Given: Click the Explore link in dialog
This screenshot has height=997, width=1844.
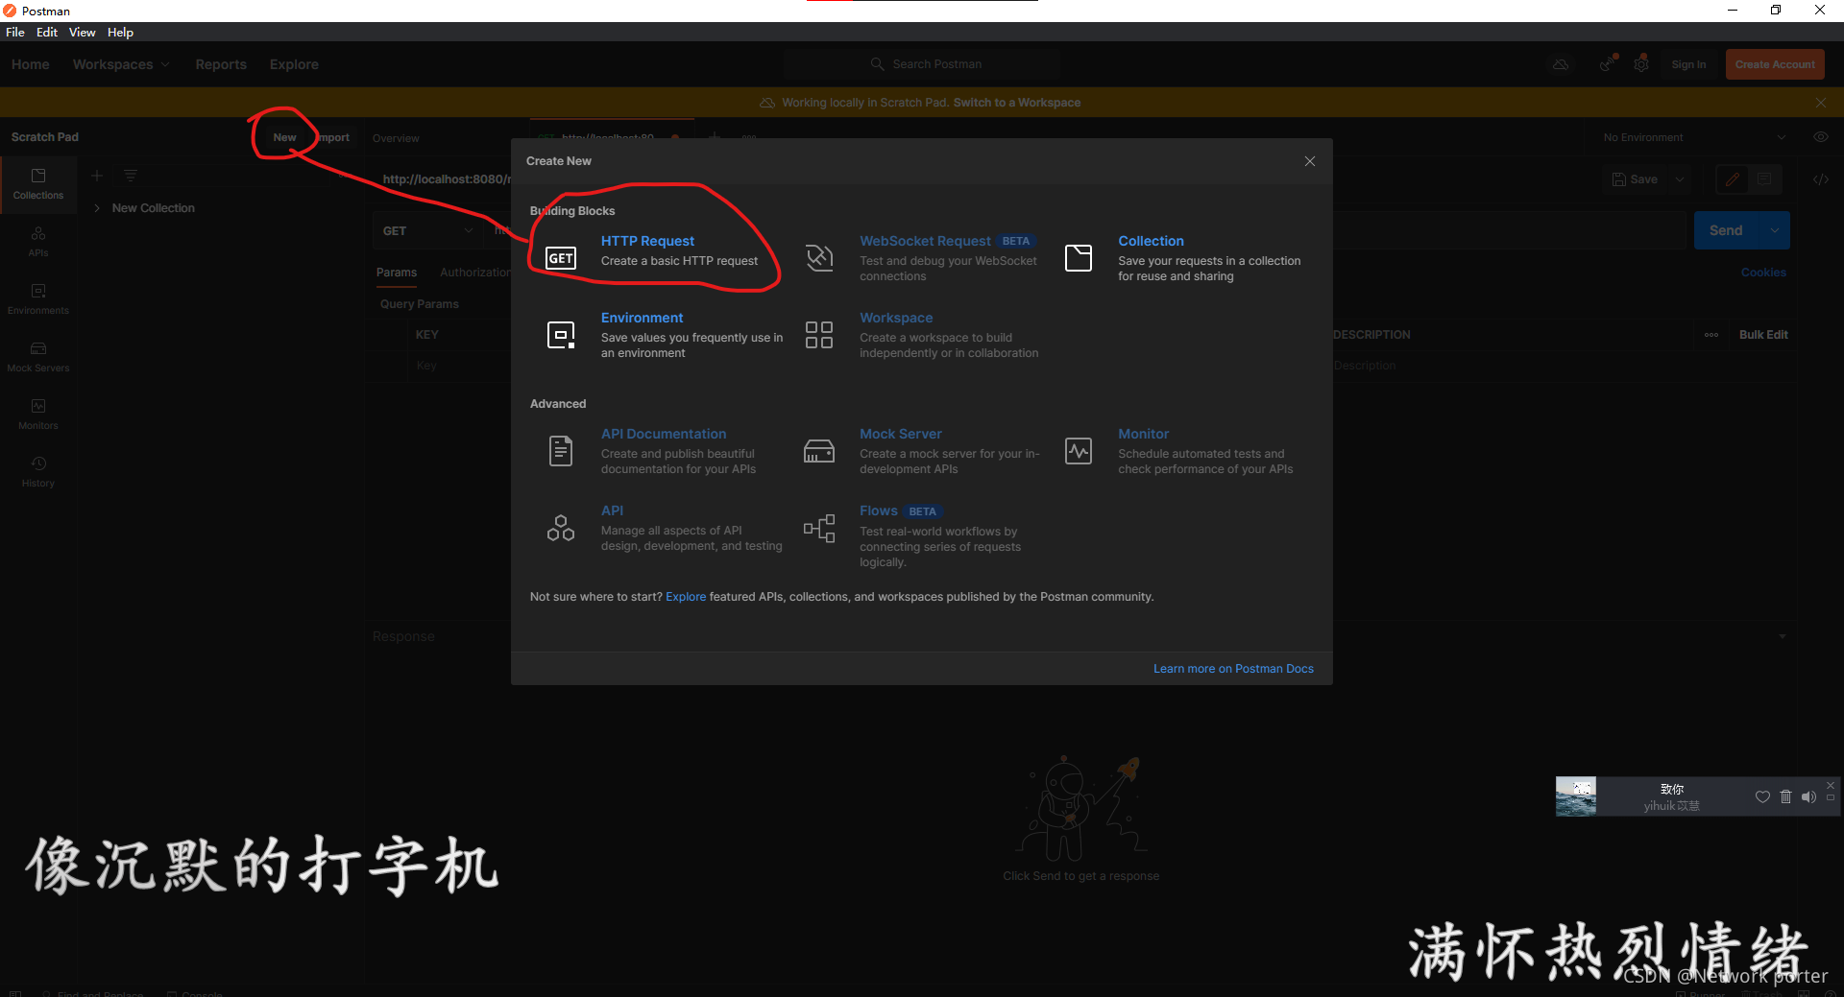Looking at the screenshot, I should point(686,597).
